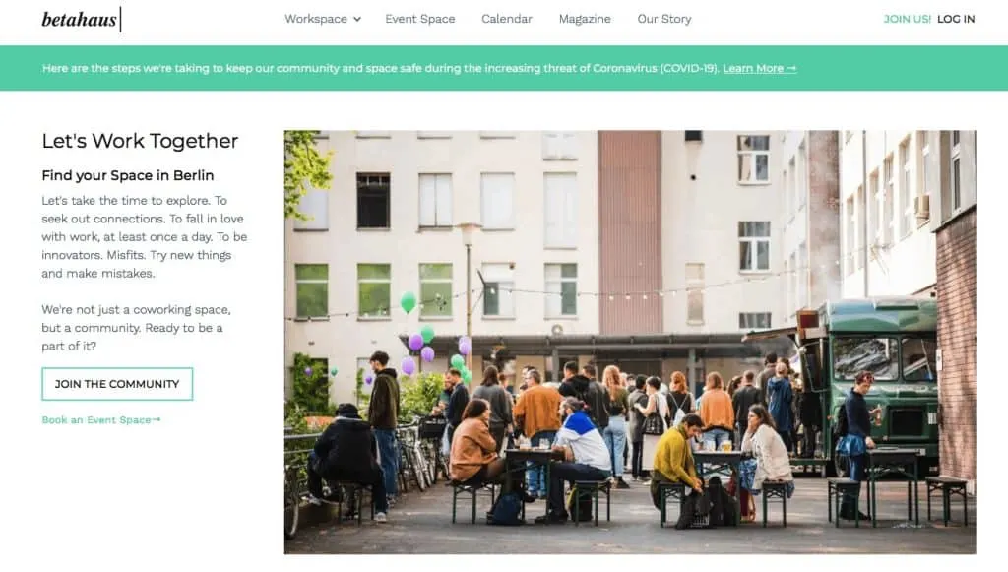Click the "We're not just a coworking space" paragraph
Image resolution: width=1008 pixels, height=572 pixels.
136,328
